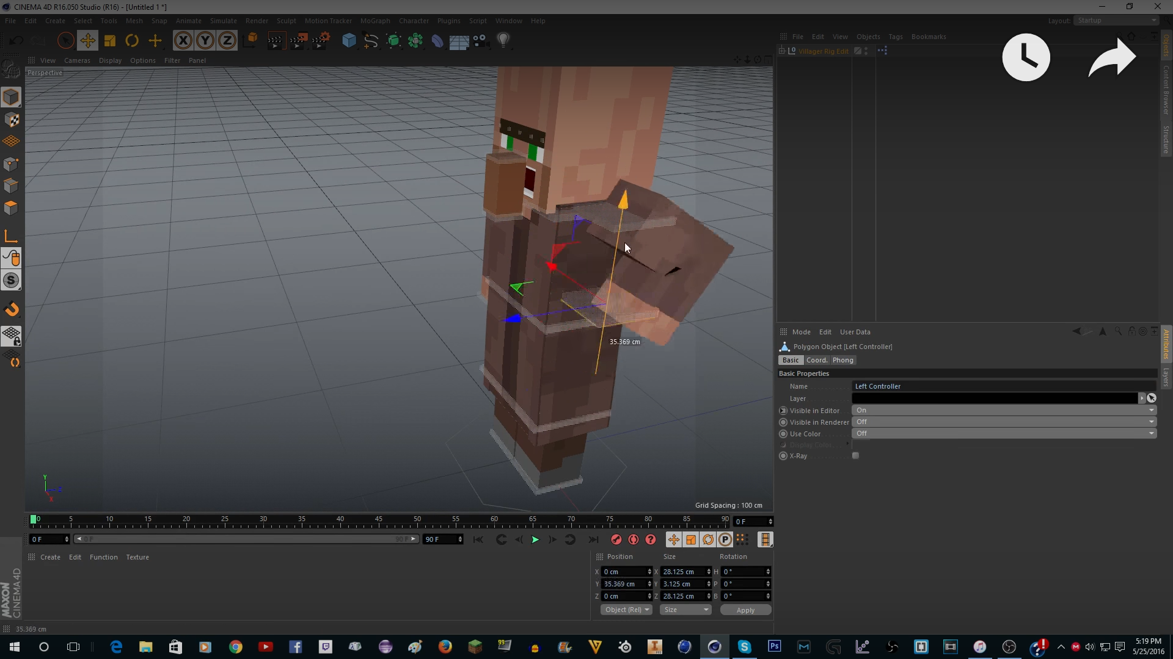
Task: Render to Picture Viewer icon
Action: [298, 41]
